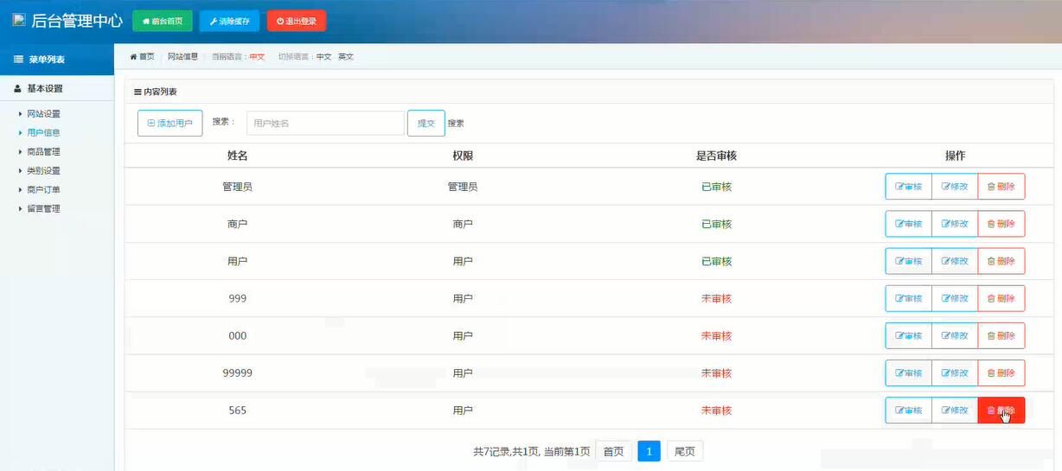
Task: Edit the 商户 row with 修改
Action: [955, 224]
